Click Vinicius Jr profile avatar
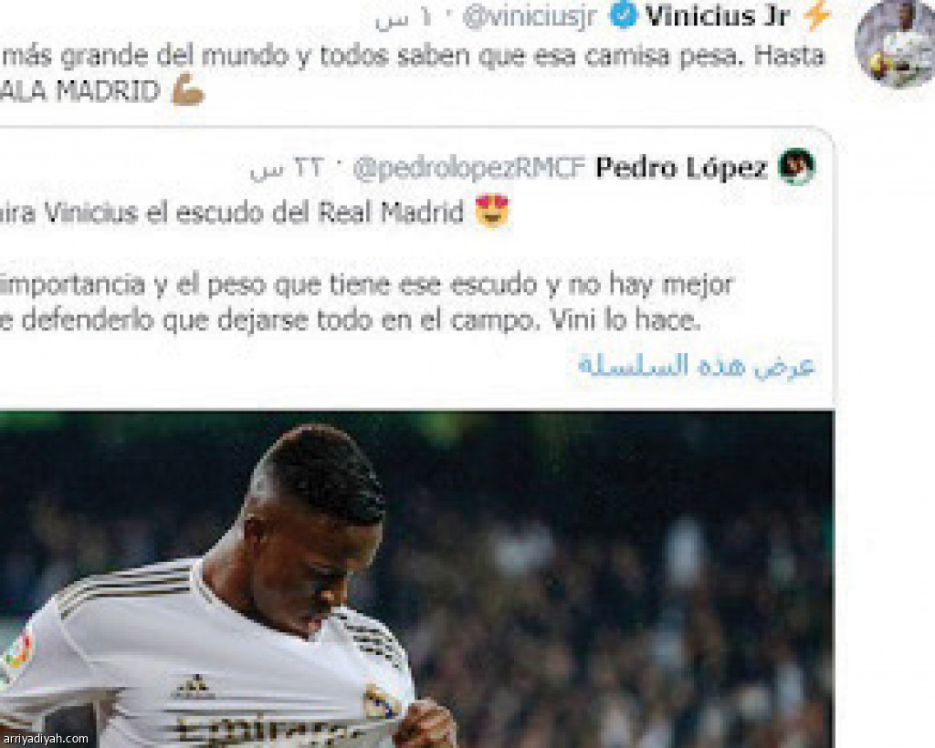This screenshot has height=748, width=935. click(x=895, y=44)
